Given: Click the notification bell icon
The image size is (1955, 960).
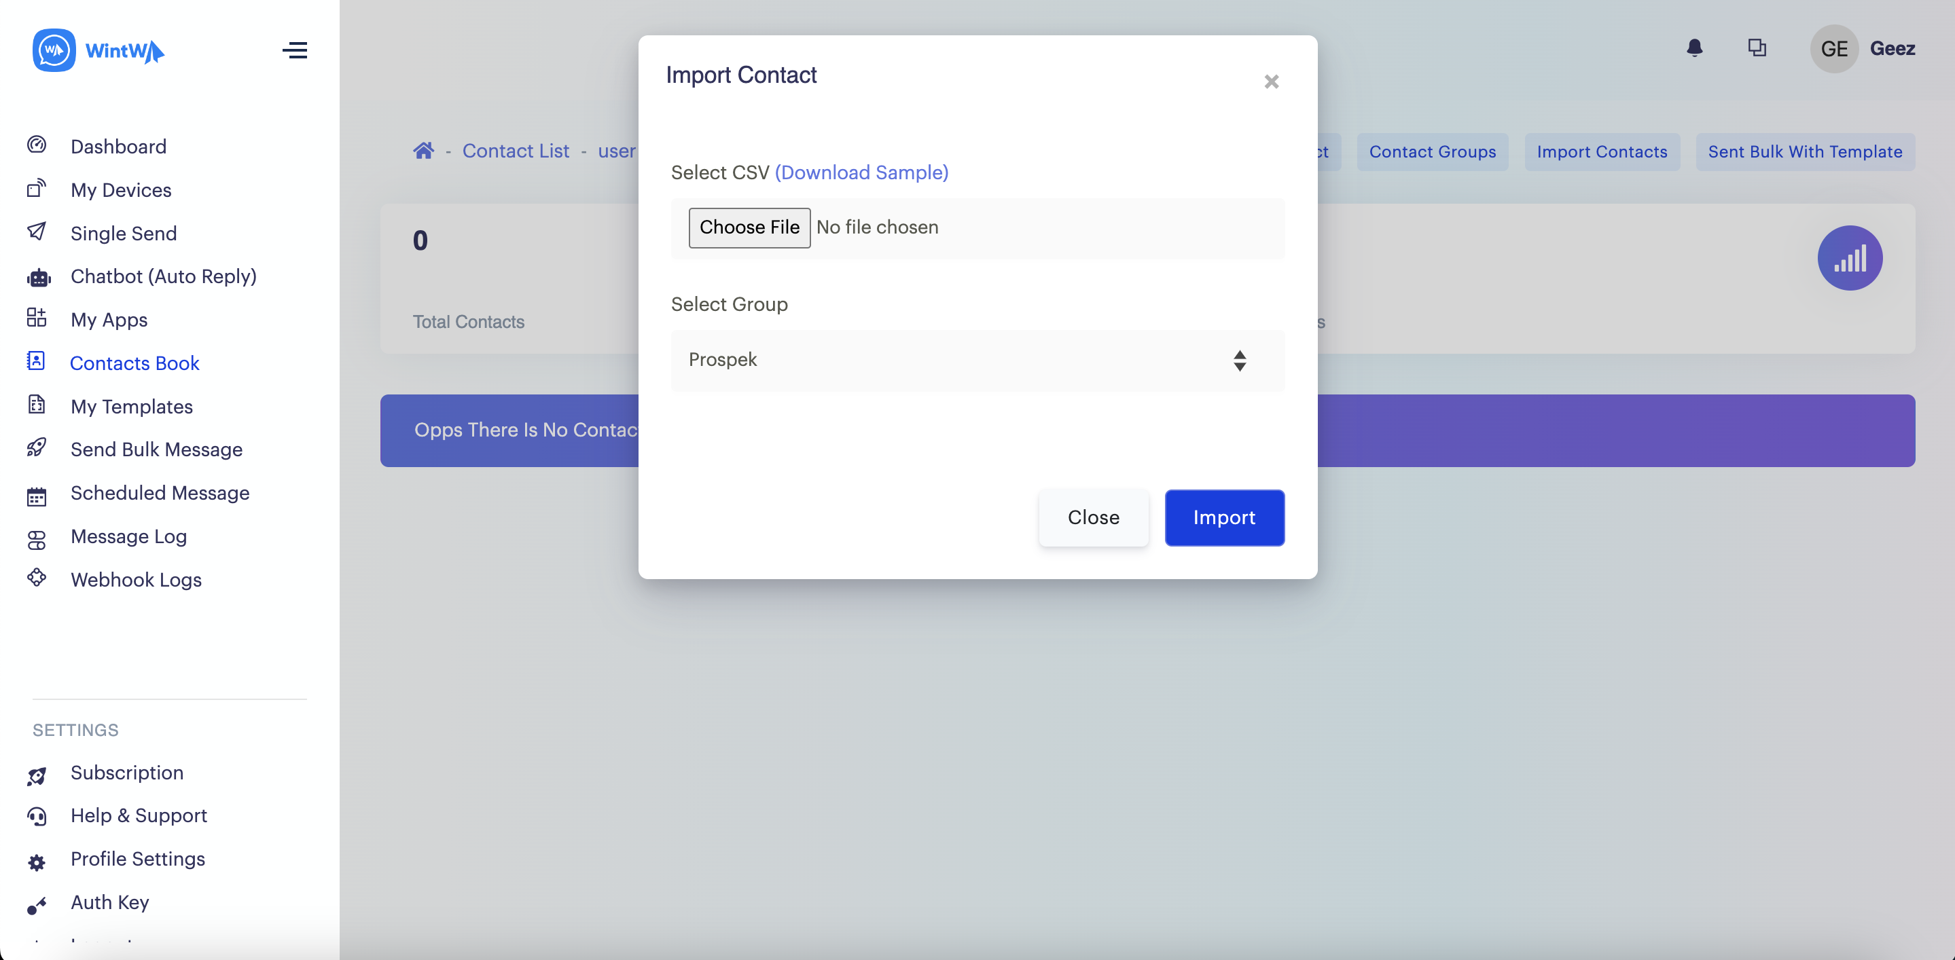Looking at the screenshot, I should [1694, 48].
